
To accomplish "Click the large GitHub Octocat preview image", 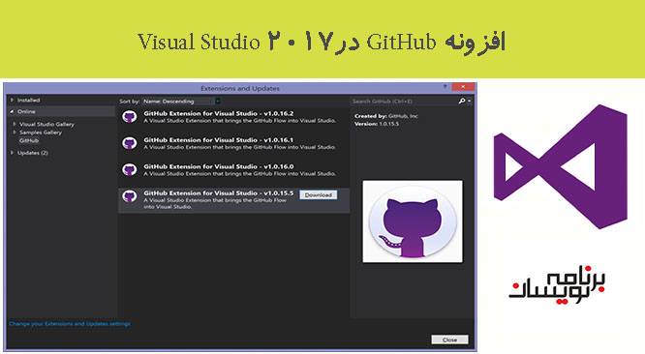I will point(413,221).
